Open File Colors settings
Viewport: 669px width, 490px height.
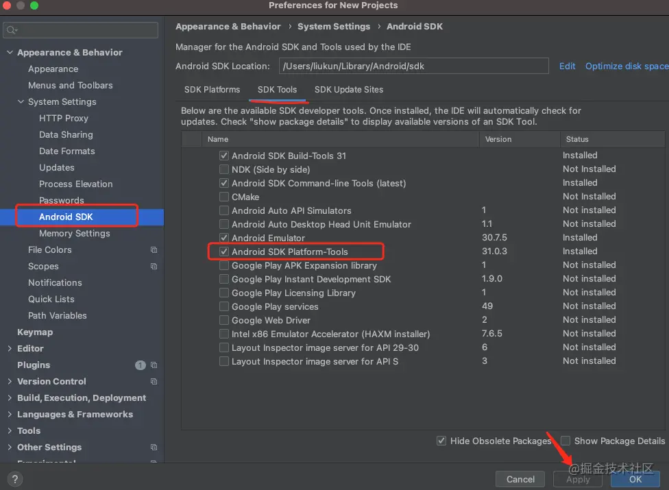pyautogui.click(x=50, y=250)
